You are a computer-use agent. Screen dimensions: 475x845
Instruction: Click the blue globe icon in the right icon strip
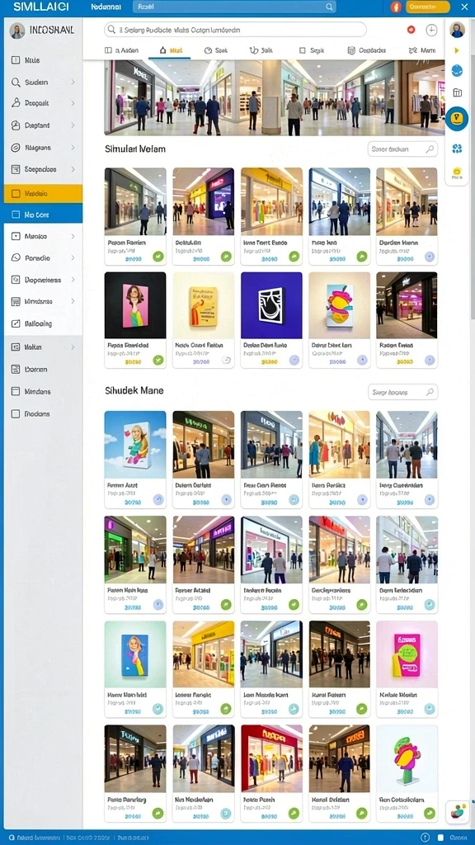[x=457, y=70]
